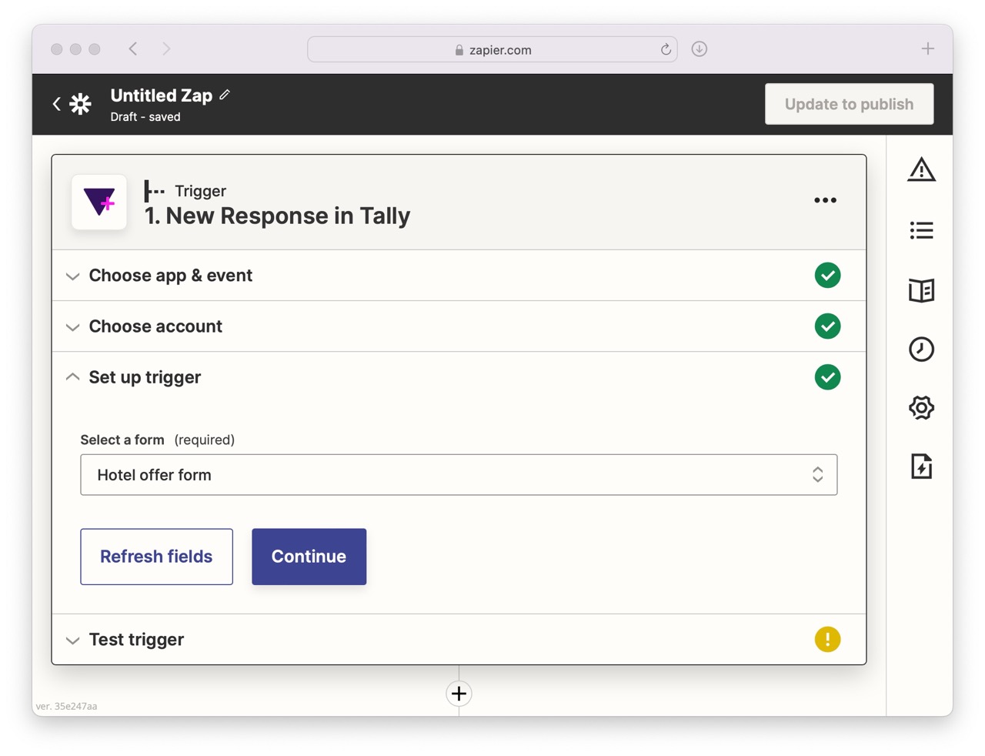Click the Choose app & event green checkmark
The height and width of the screenshot is (756, 985).
[x=827, y=276]
